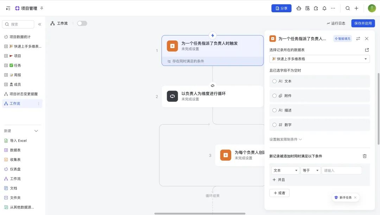Viewport: 380px width, 215px height.
Task: Select the 描述 field radio button
Action: (x=274, y=110)
